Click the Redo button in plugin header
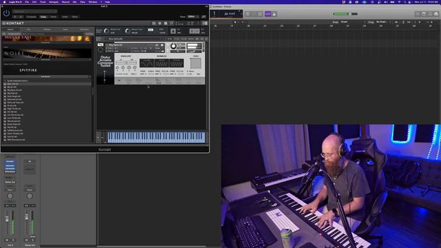Image resolution: width=441 pixels, height=248 pixels. [x=75, y=17]
